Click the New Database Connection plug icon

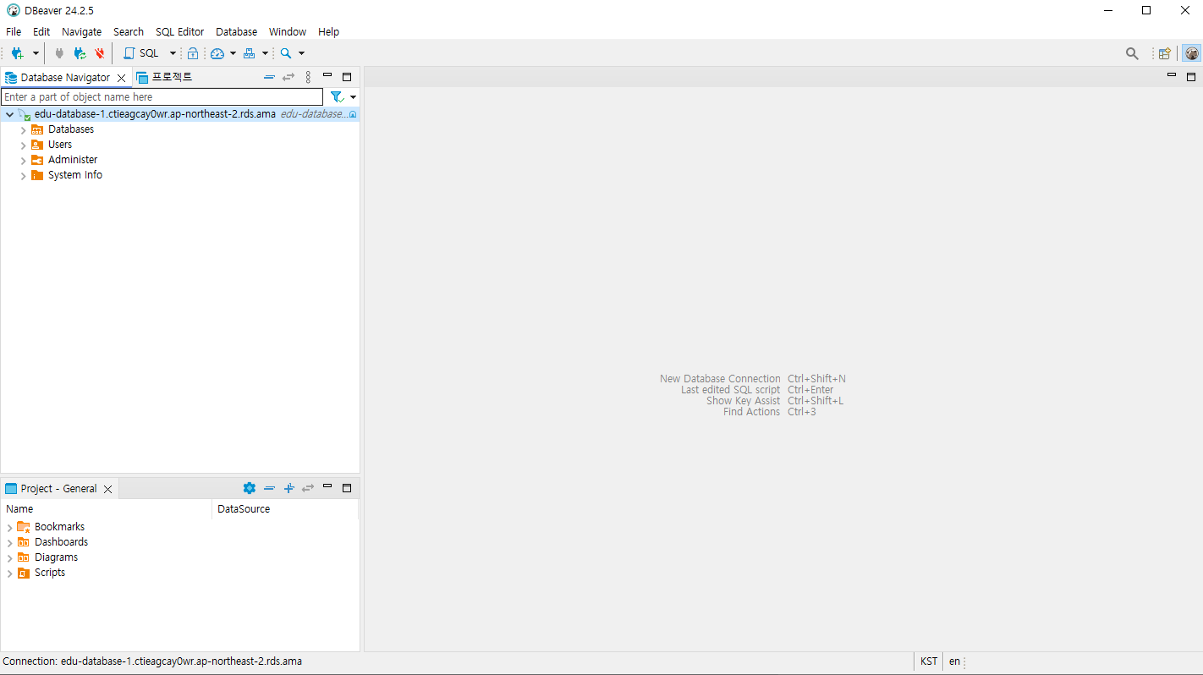point(17,53)
